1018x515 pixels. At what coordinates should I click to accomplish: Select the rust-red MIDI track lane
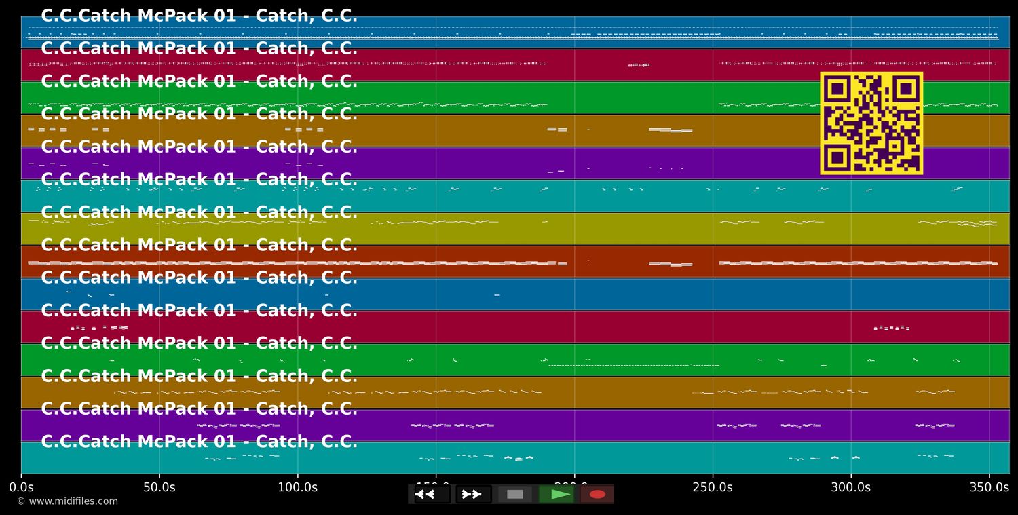coord(515,261)
